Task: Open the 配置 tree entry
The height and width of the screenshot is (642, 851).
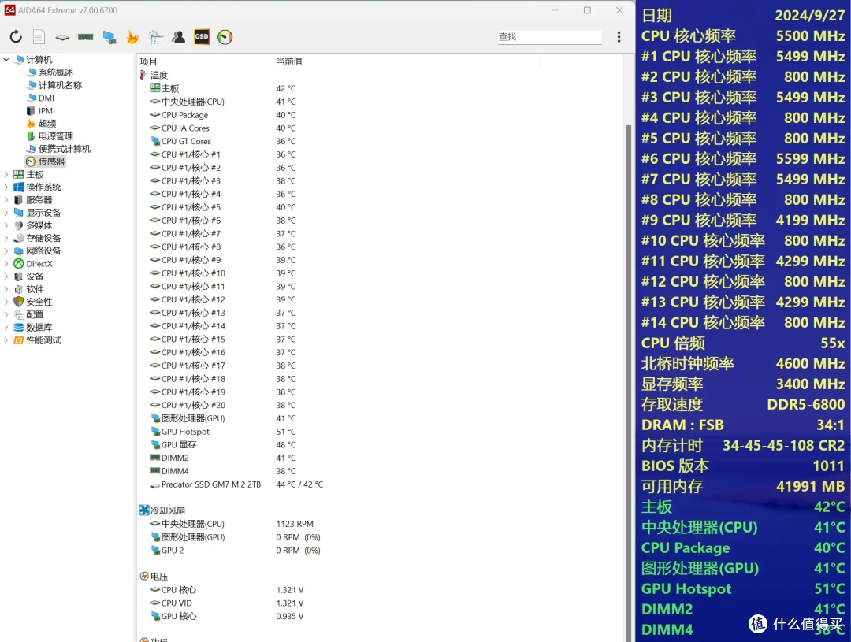Action: 29,315
